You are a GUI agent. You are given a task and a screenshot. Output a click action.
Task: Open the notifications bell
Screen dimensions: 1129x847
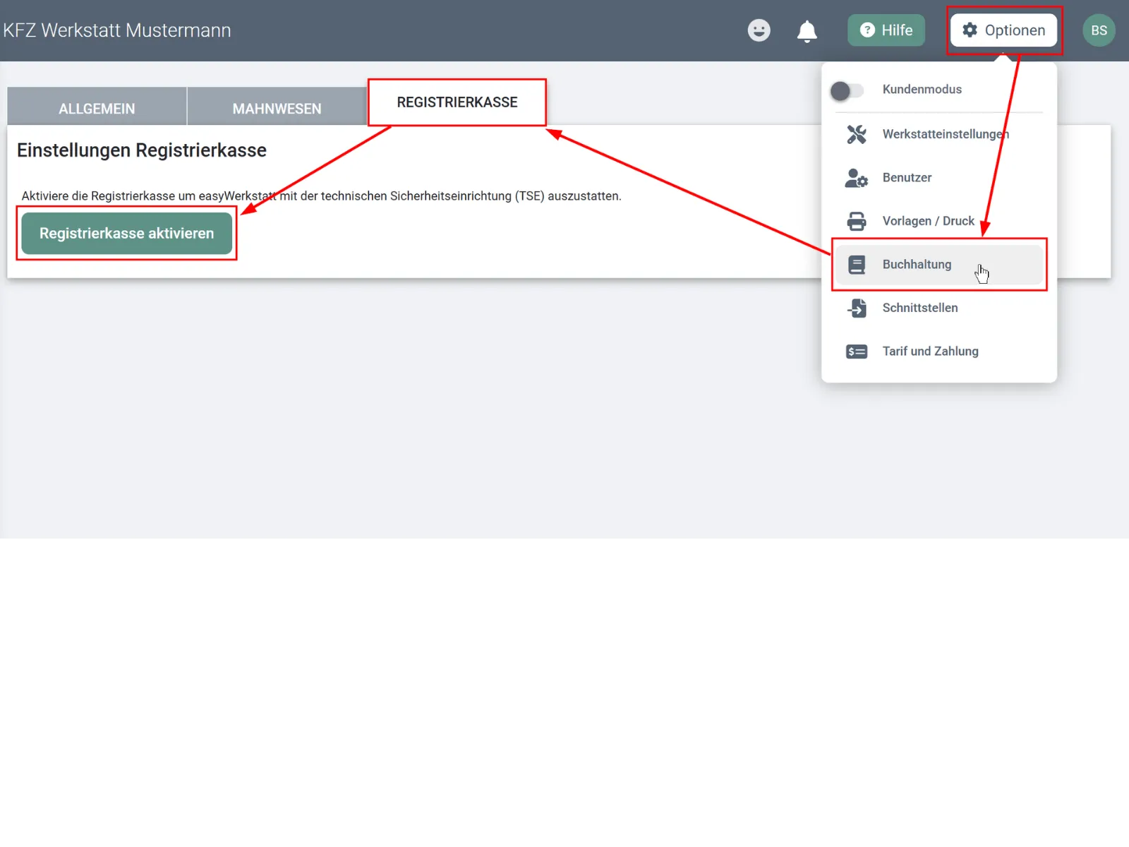pos(807,31)
